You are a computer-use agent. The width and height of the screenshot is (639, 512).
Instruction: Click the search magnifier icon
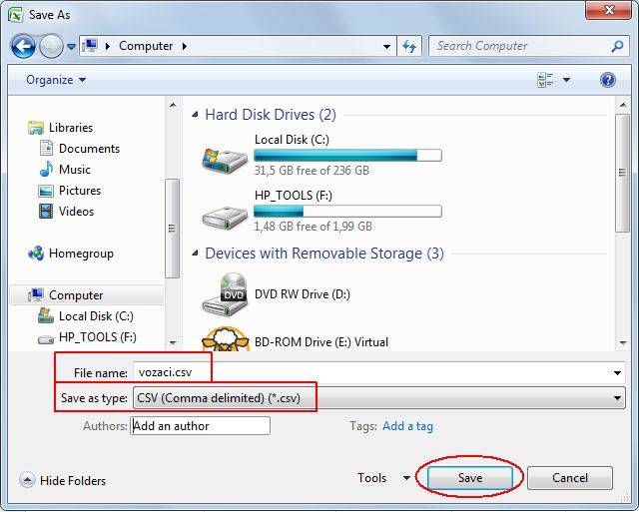(x=617, y=46)
